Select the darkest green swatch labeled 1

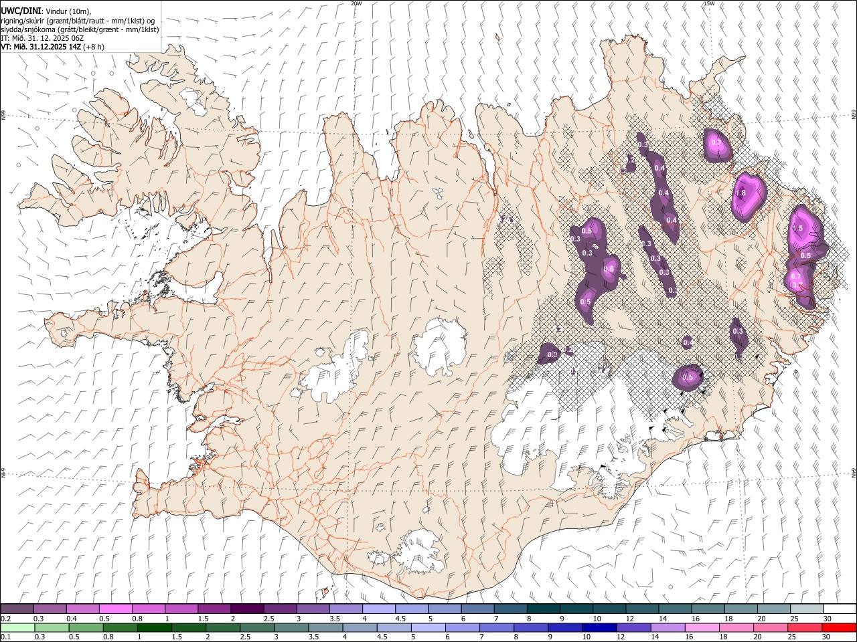pos(154,628)
